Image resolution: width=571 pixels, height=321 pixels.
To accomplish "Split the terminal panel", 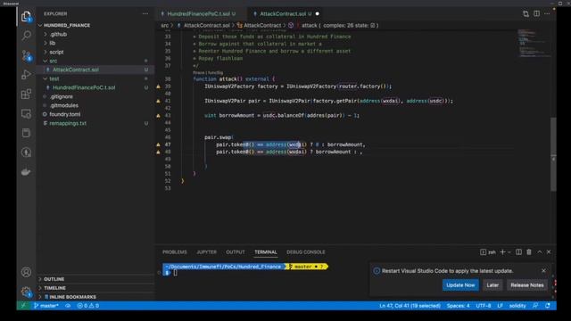I will 518,251.
